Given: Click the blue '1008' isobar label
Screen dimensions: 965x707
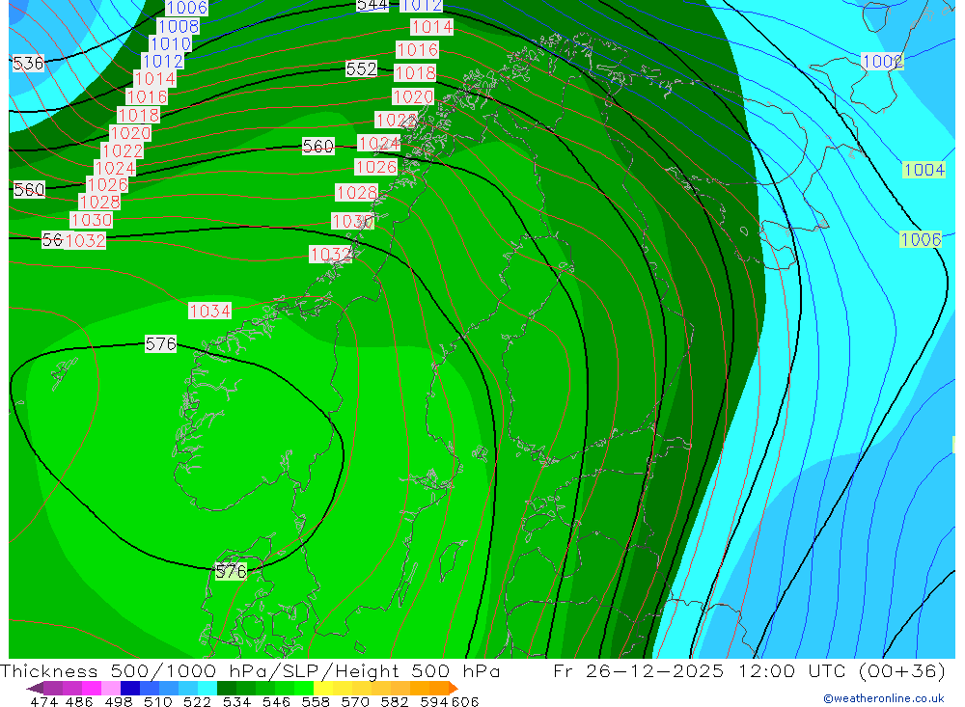Looking at the screenshot, I should point(179,26).
